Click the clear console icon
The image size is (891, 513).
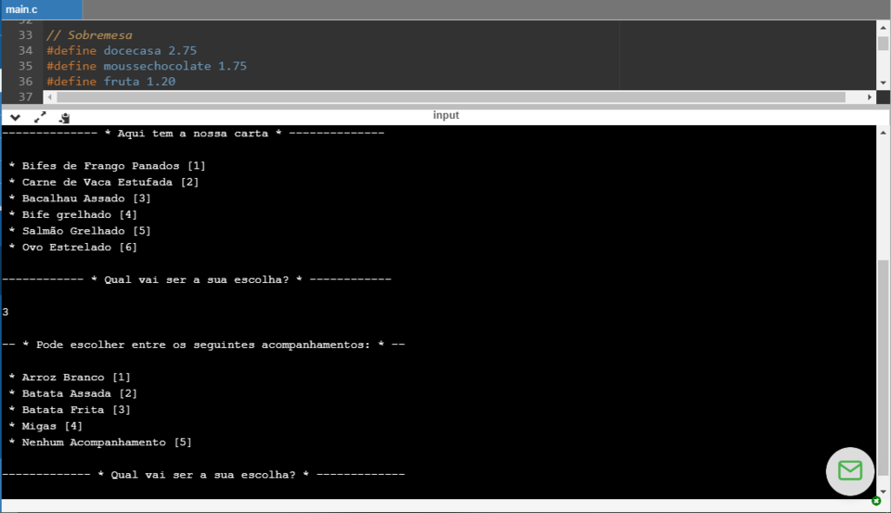(x=64, y=117)
